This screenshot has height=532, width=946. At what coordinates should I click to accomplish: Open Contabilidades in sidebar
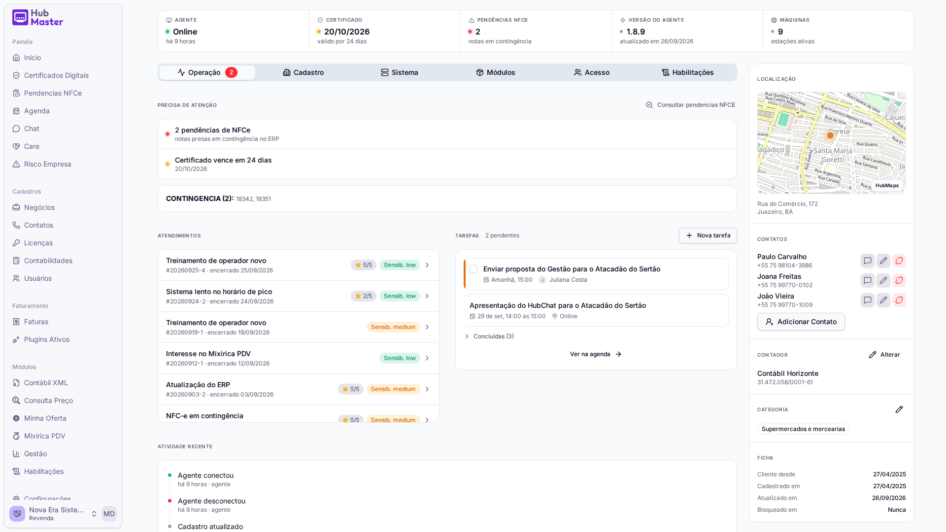(x=63, y=261)
